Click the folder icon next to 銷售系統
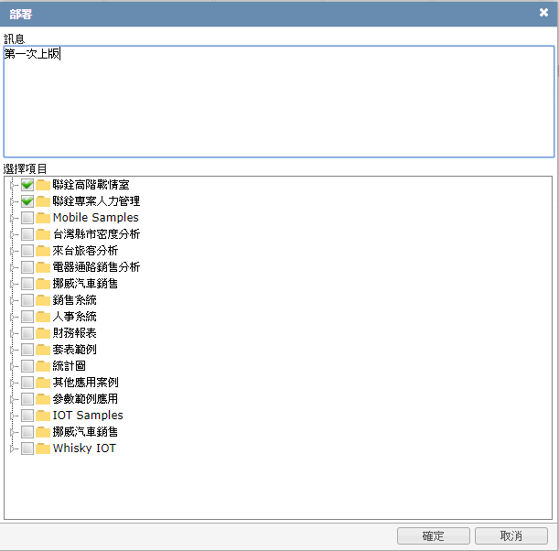The width and height of the screenshot is (559, 551). click(x=43, y=300)
